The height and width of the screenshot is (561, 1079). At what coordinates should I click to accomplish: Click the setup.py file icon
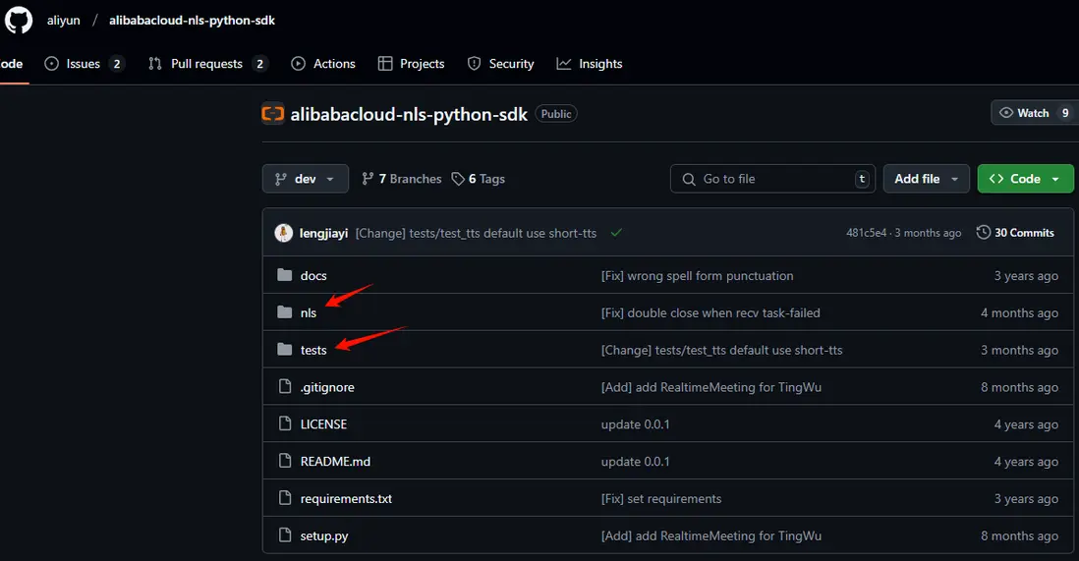pos(285,536)
